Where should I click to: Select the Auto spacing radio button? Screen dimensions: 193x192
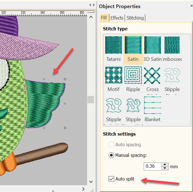pyautogui.click(x=111, y=145)
